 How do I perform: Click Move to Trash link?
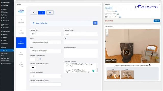coord(109,21)
